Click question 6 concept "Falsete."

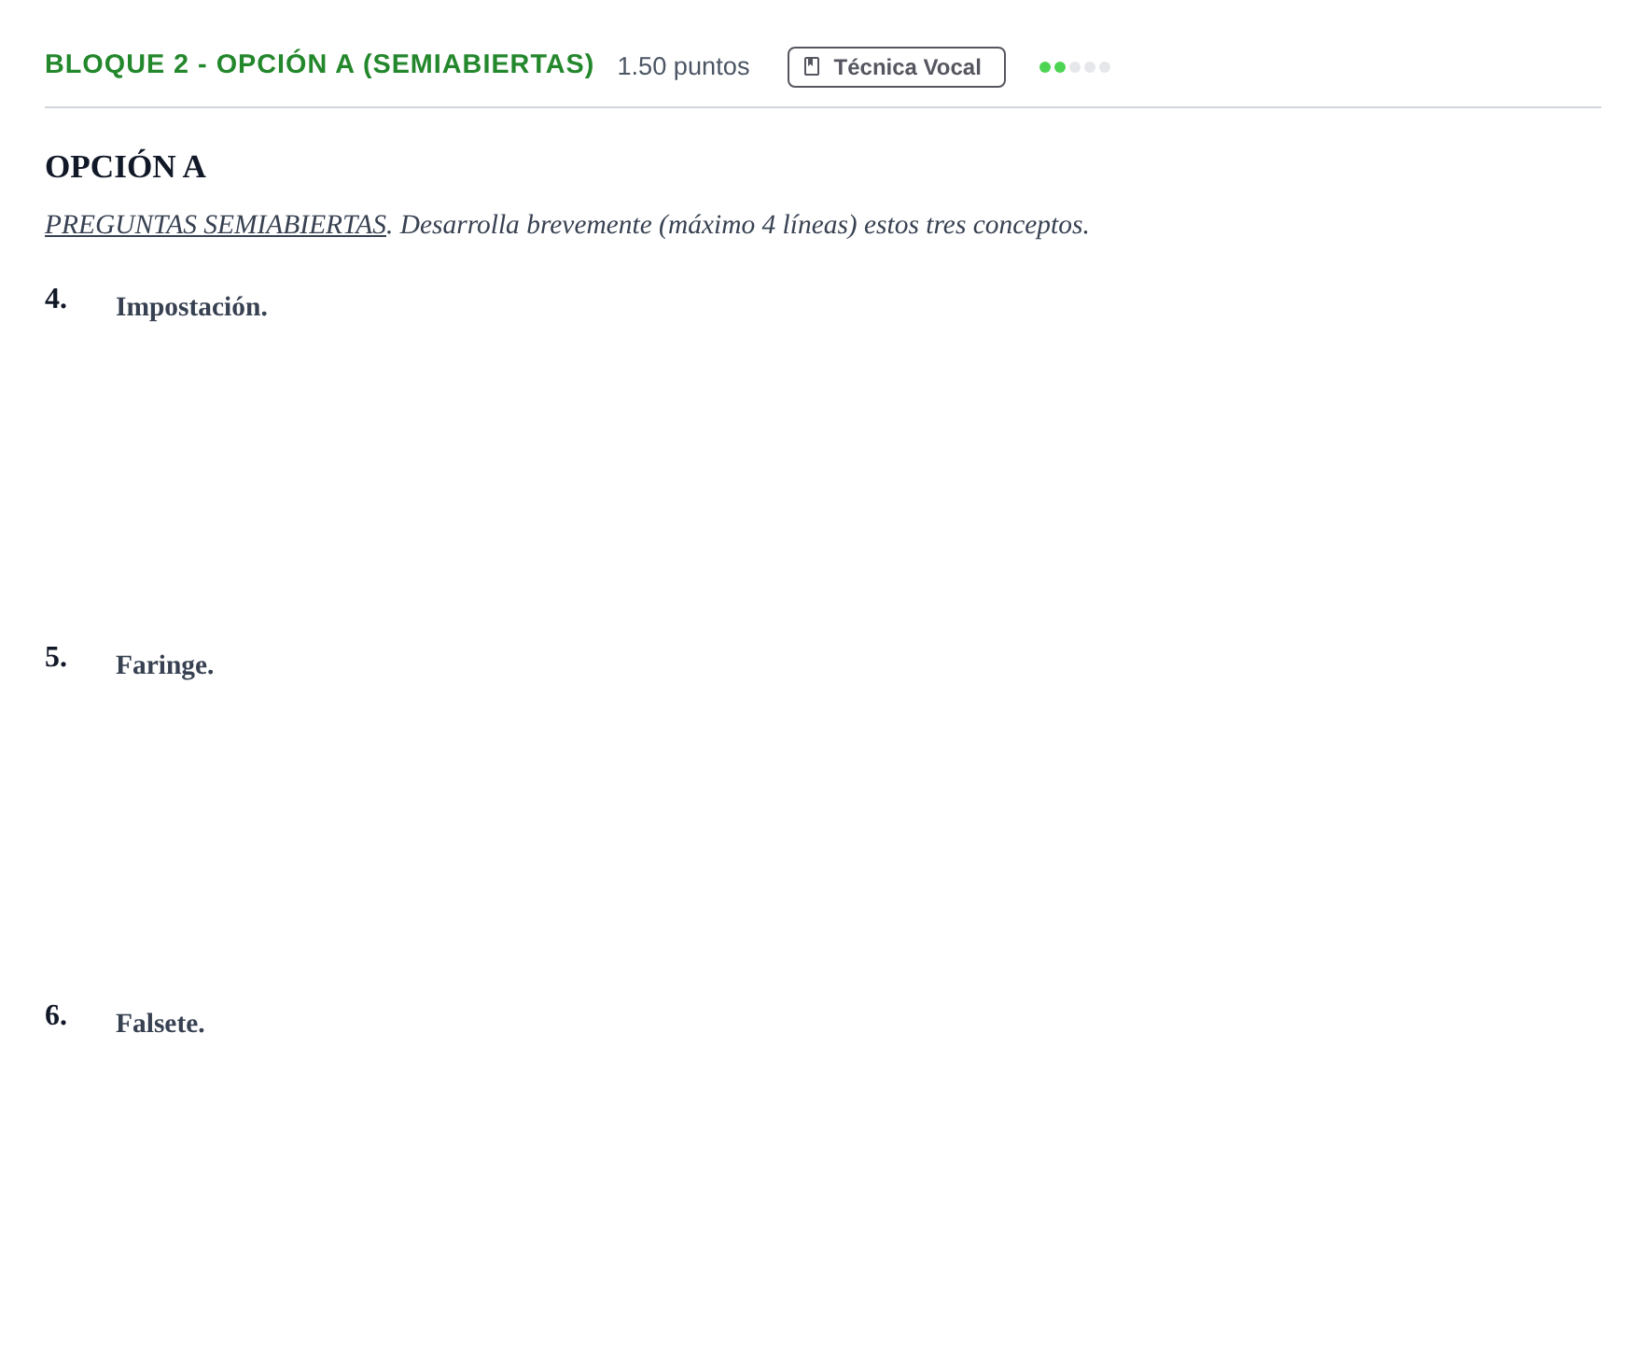(x=160, y=1024)
